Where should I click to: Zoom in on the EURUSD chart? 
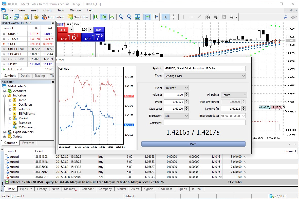[121, 17]
